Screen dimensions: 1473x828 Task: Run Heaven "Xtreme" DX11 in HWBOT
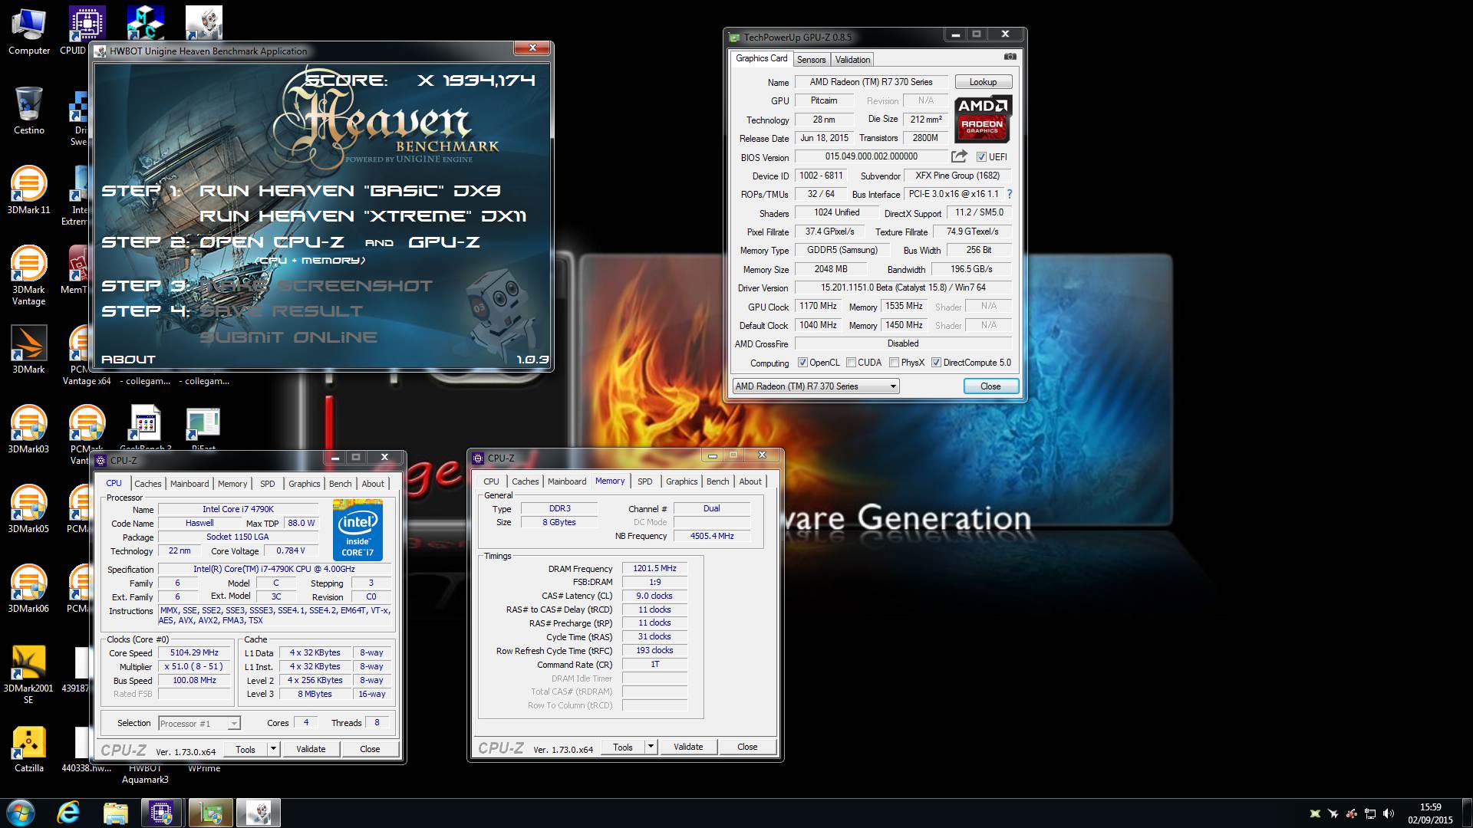pos(363,216)
